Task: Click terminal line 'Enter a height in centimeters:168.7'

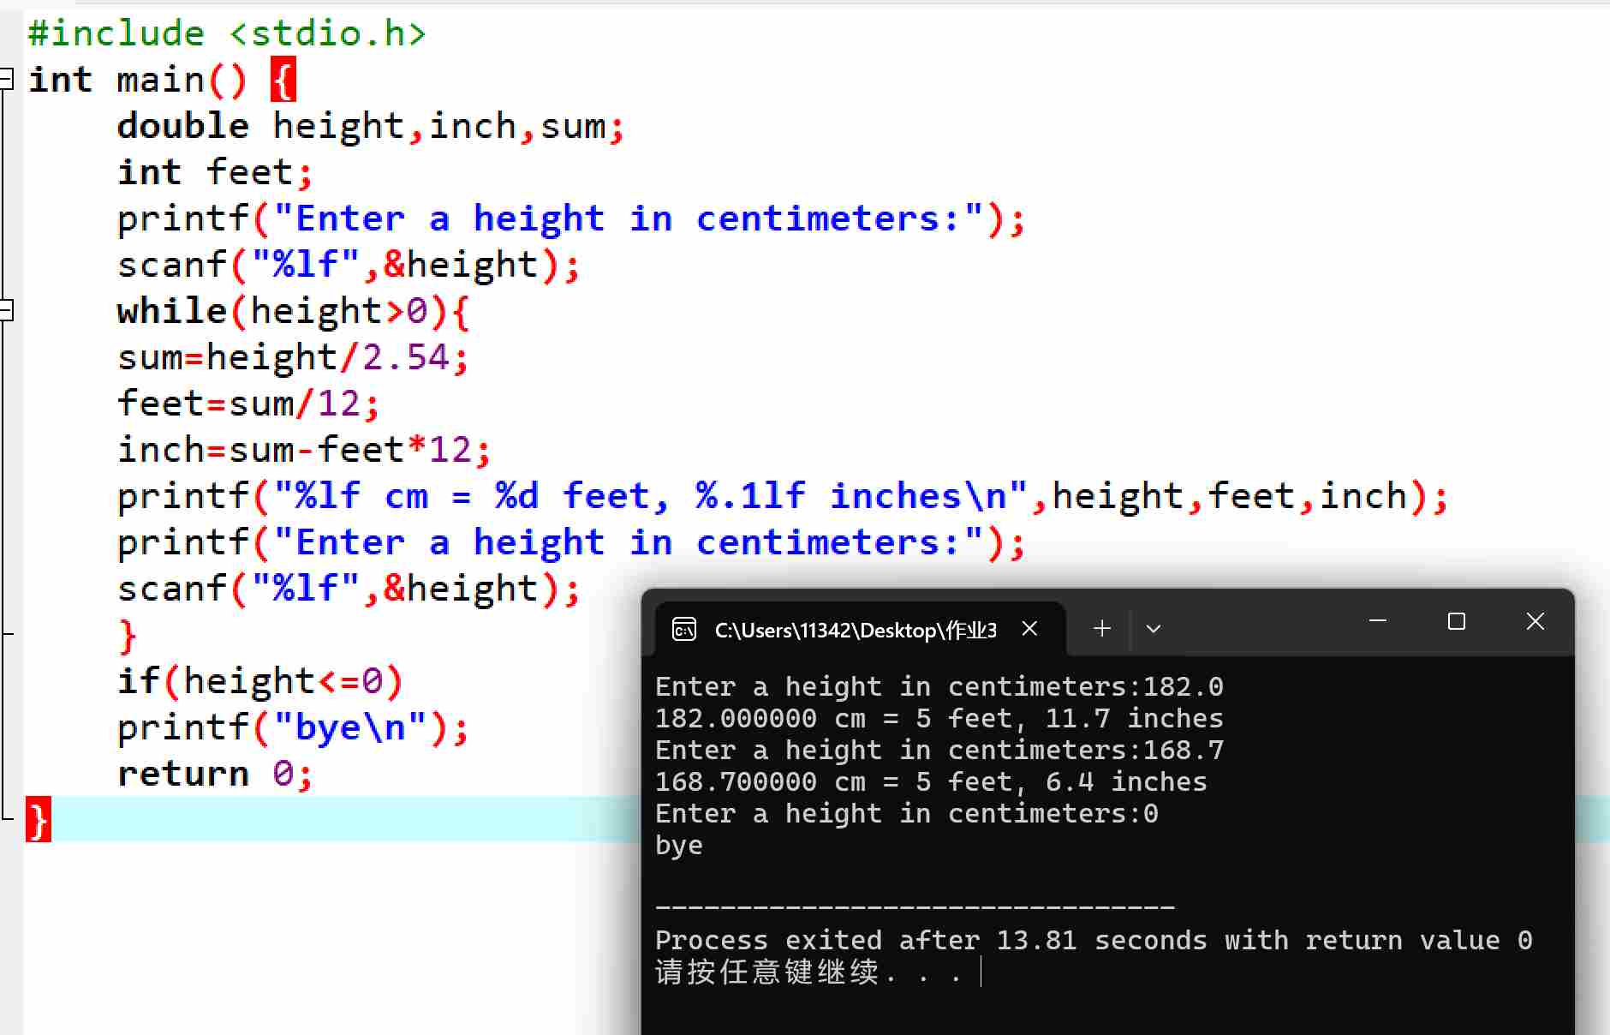Action: coord(939,750)
